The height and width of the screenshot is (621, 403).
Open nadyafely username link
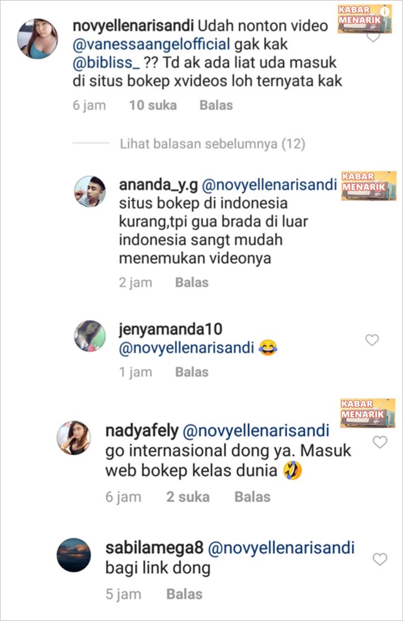point(142,431)
